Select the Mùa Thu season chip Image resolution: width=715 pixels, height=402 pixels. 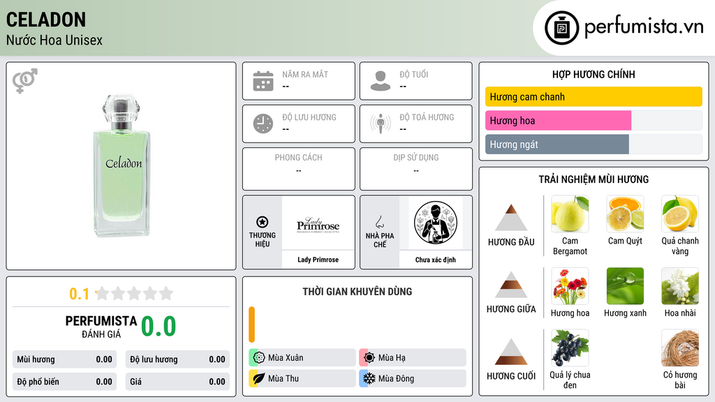point(302,378)
